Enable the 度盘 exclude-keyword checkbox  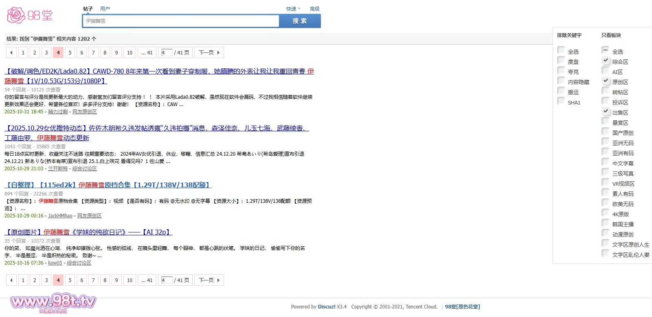[561, 61]
